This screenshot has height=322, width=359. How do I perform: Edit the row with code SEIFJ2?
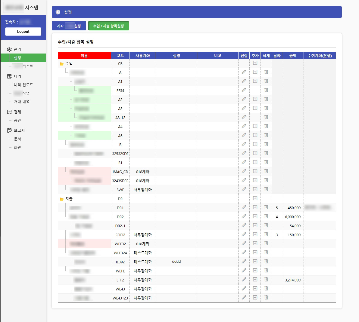[x=244, y=234]
